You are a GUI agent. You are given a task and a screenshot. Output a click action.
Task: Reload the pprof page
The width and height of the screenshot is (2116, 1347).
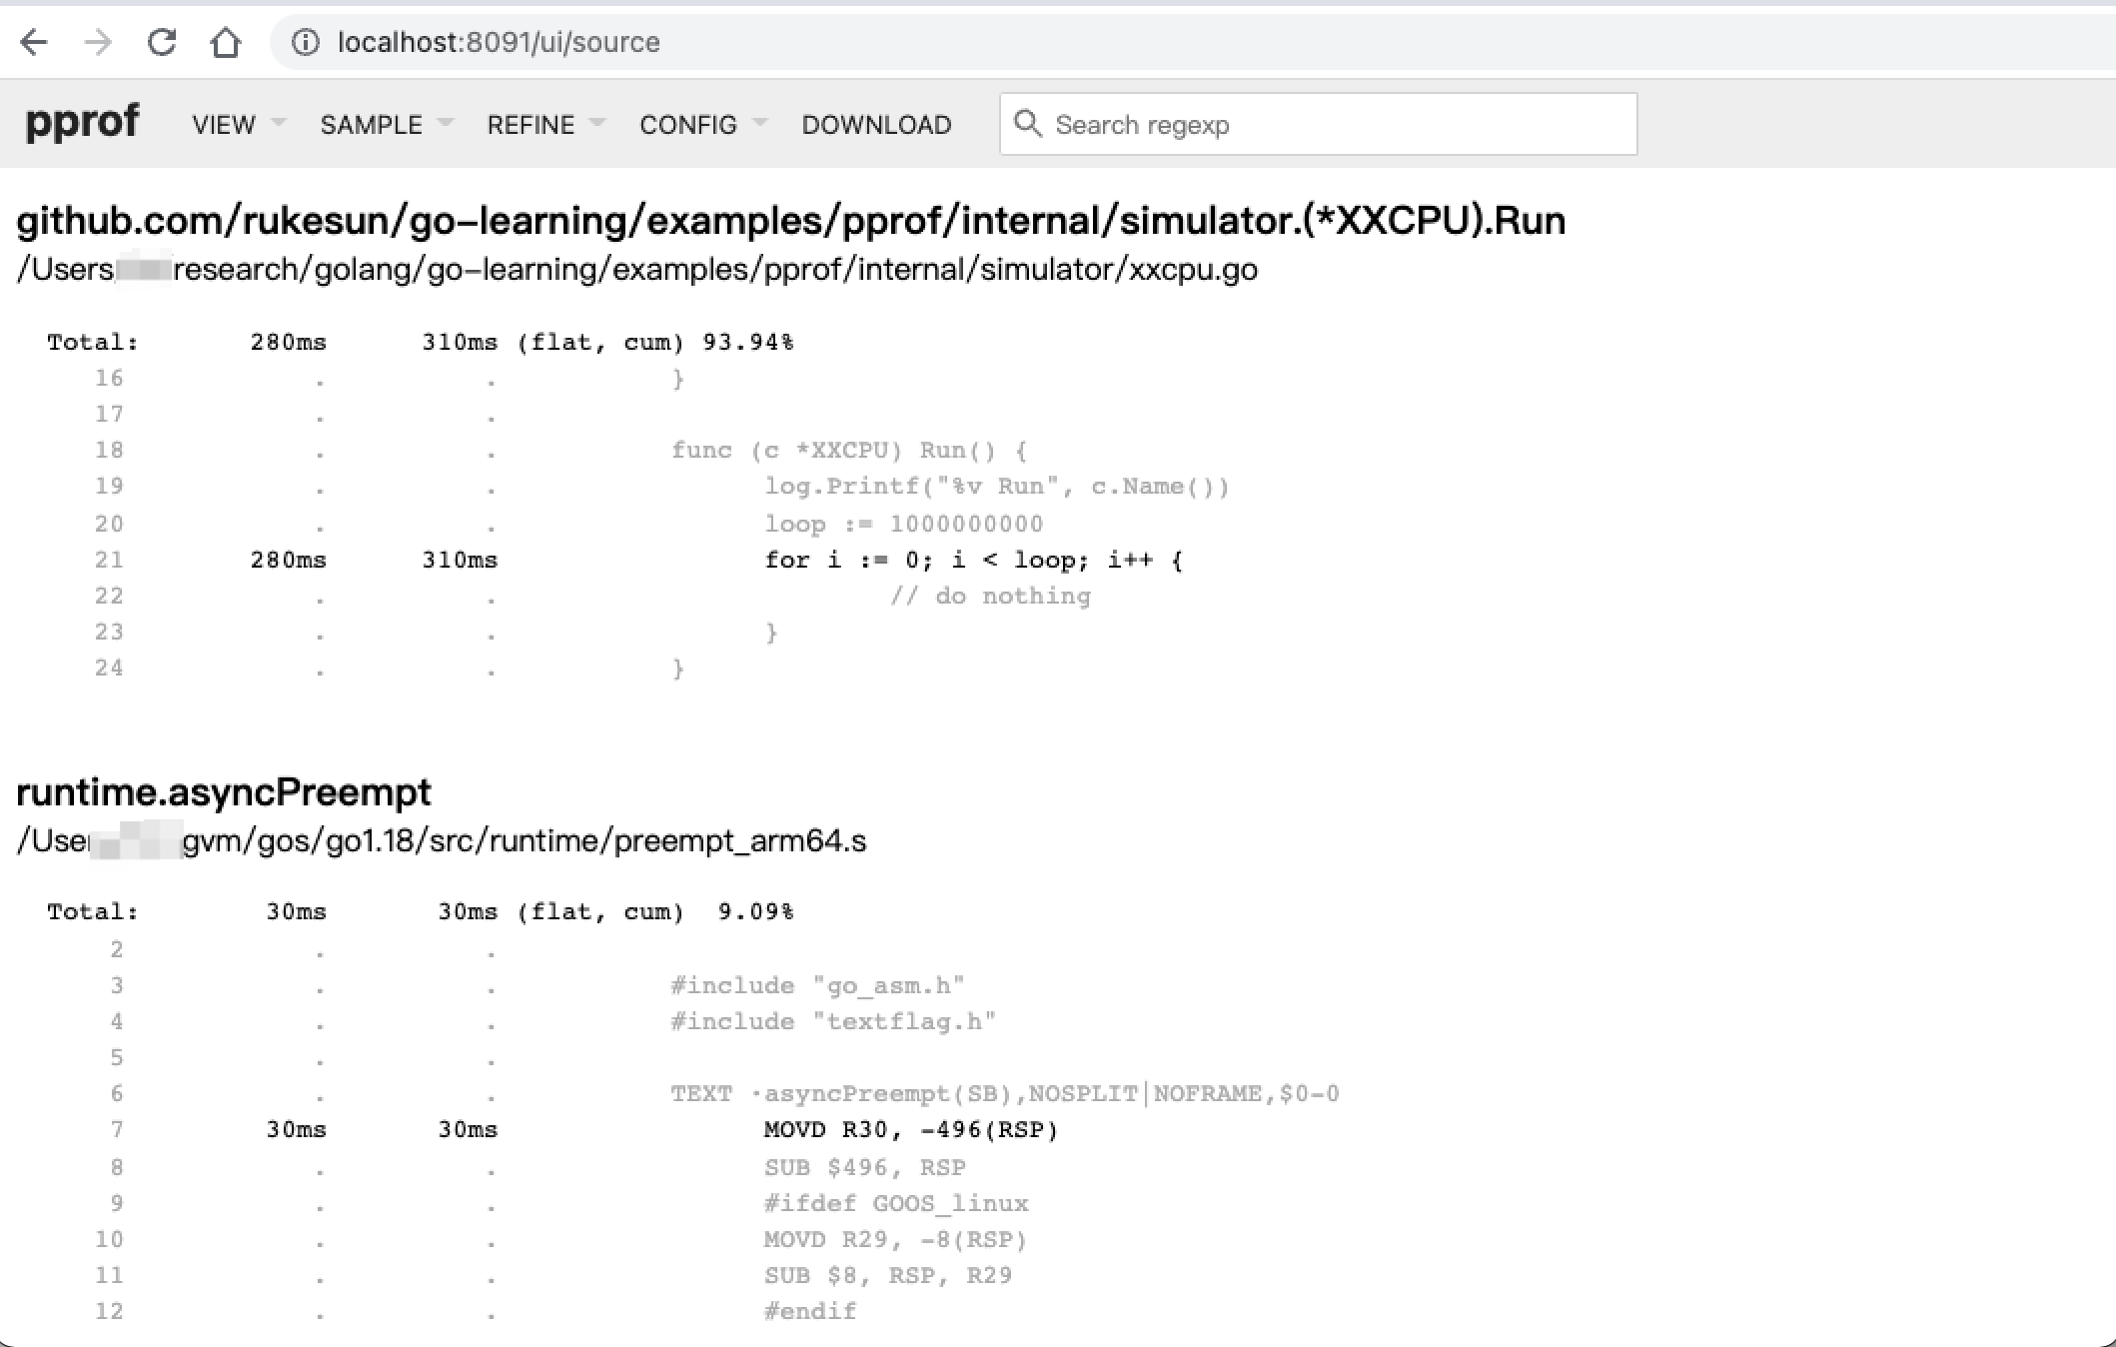[x=161, y=42]
